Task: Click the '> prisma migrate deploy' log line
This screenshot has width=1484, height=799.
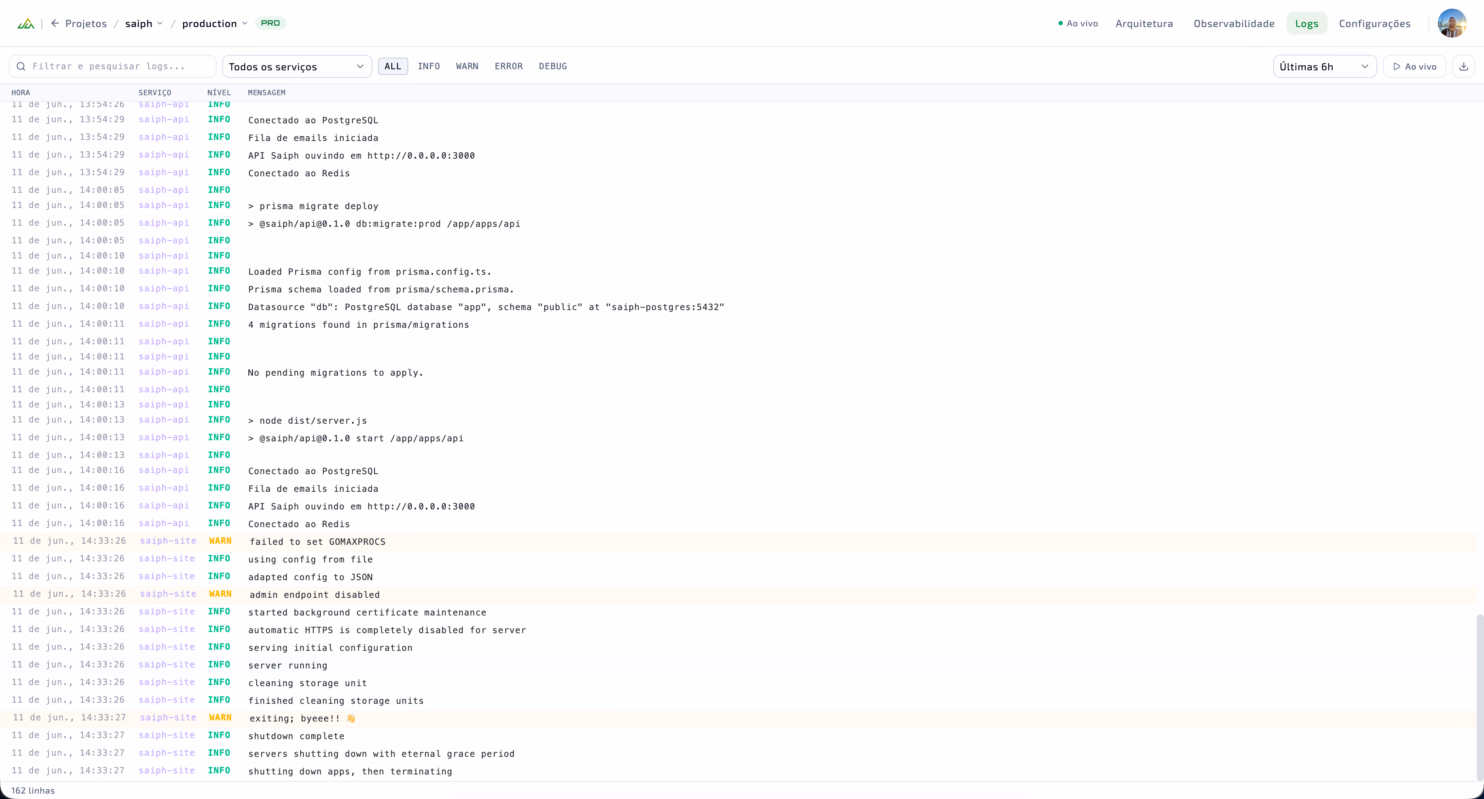Action: point(313,207)
